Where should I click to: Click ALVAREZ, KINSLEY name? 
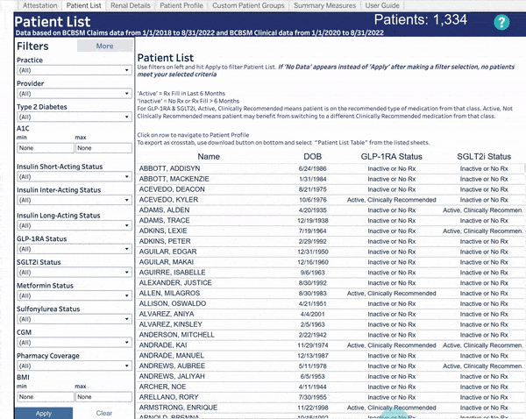170,324
